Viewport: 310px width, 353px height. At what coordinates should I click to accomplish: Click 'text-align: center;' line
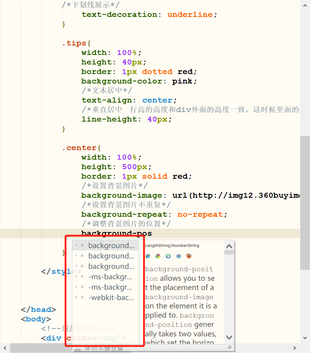click(x=129, y=100)
